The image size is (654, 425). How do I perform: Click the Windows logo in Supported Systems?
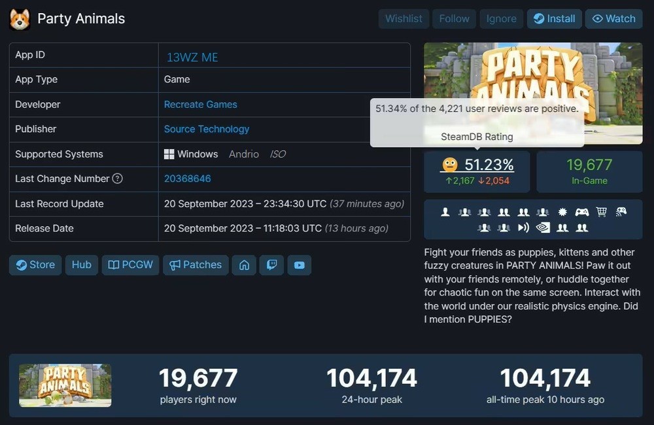tap(169, 154)
